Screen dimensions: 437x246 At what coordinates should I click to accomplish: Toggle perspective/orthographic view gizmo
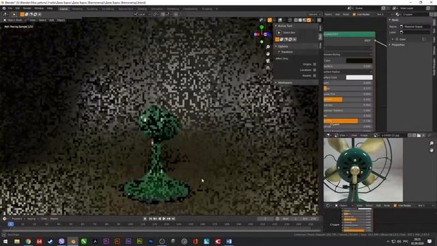[x=268, y=68]
